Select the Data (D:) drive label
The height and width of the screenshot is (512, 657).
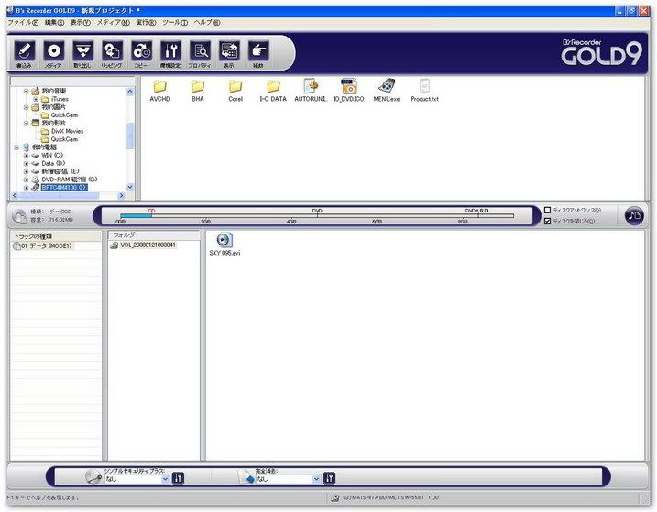click(x=53, y=163)
